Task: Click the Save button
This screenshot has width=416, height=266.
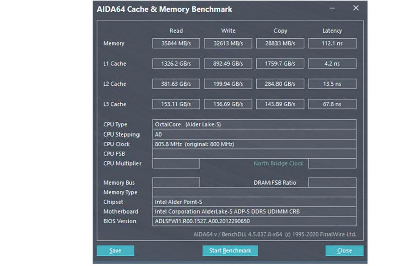Action: tap(115, 250)
